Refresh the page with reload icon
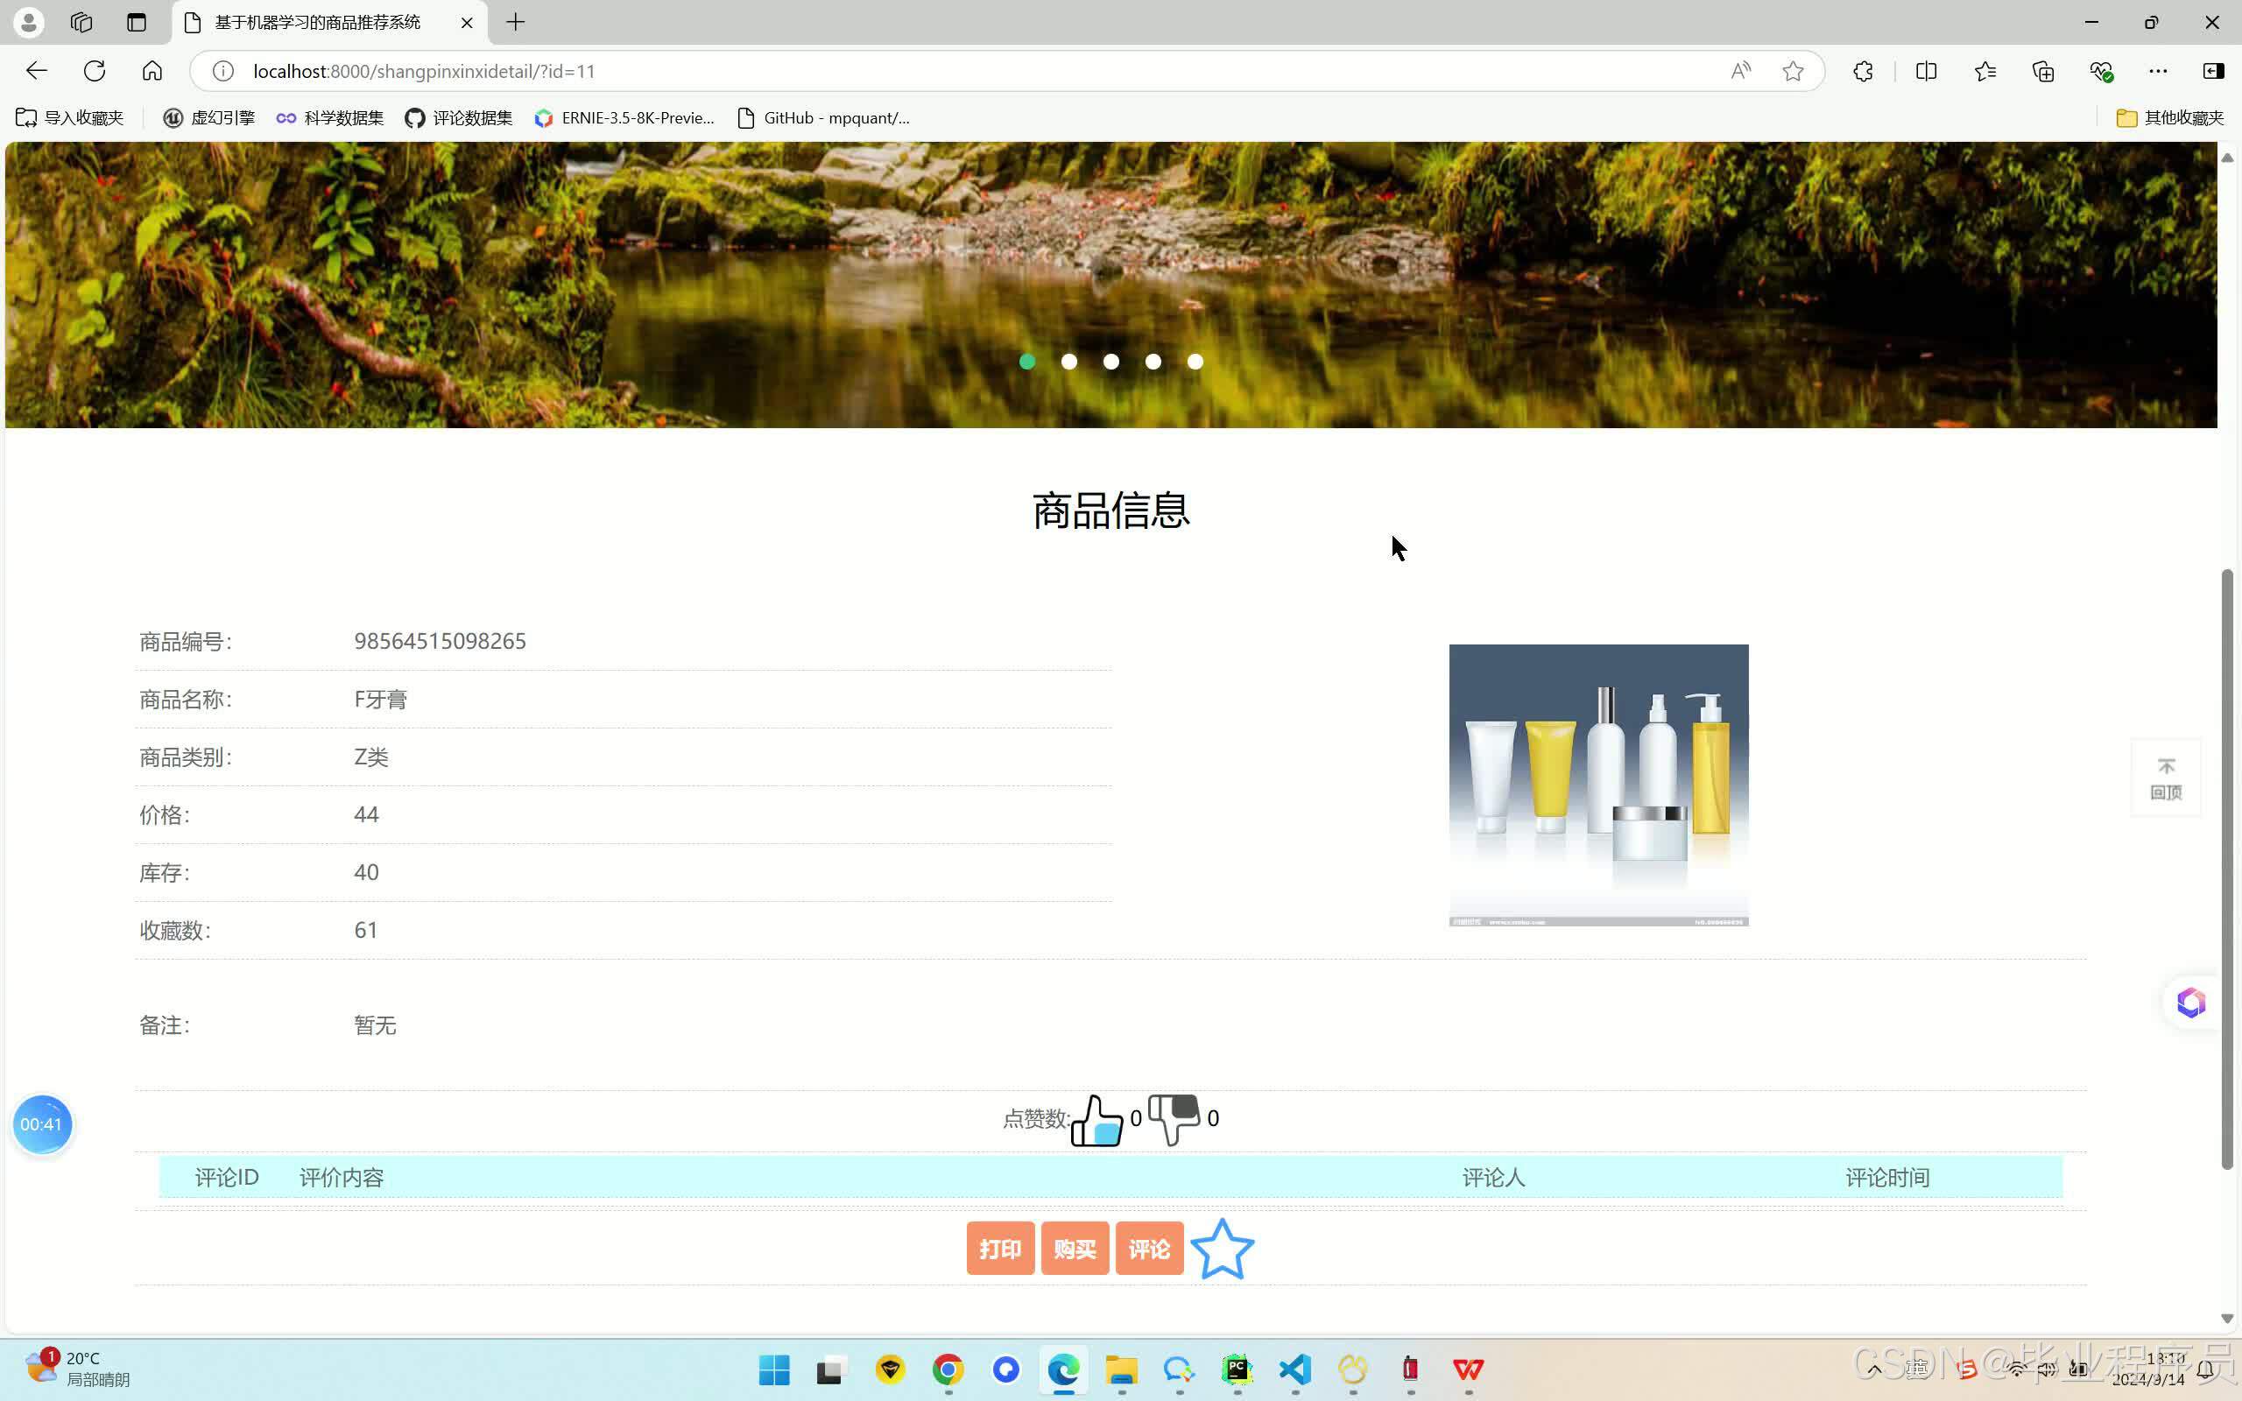 pyautogui.click(x=95, y=71)
